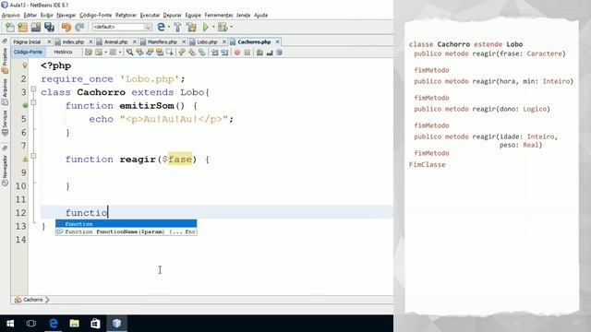Click the browser 'e' icon in toolbar
Image resolution: width=591 pixels, height=332 pixels.
(x=161, y=27)
